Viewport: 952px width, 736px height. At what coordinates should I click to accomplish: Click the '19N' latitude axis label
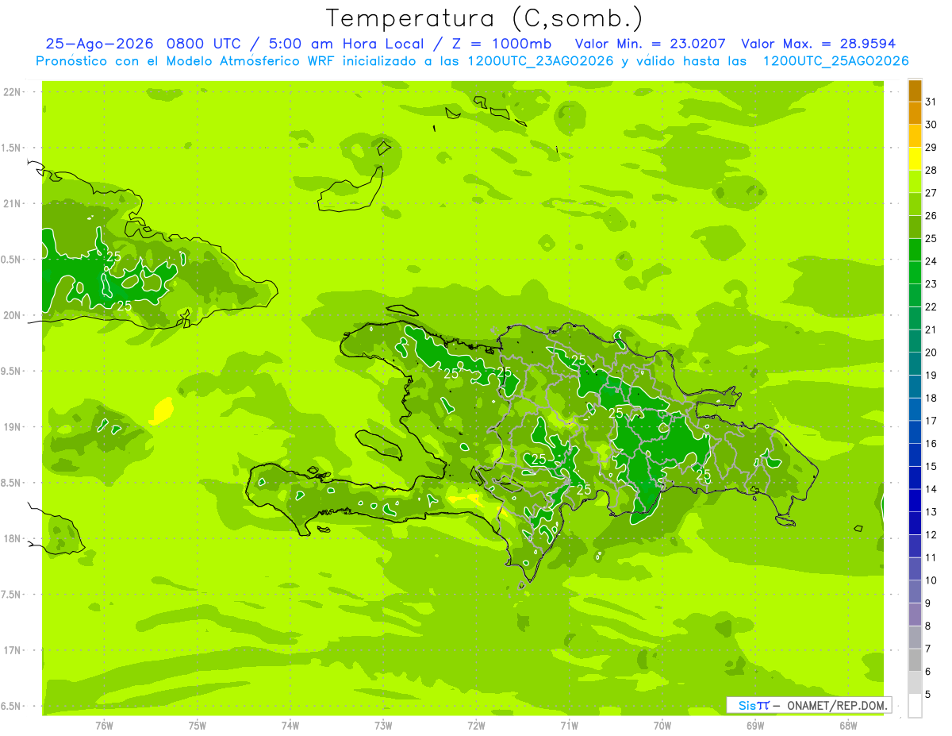(x=13, y=427)
